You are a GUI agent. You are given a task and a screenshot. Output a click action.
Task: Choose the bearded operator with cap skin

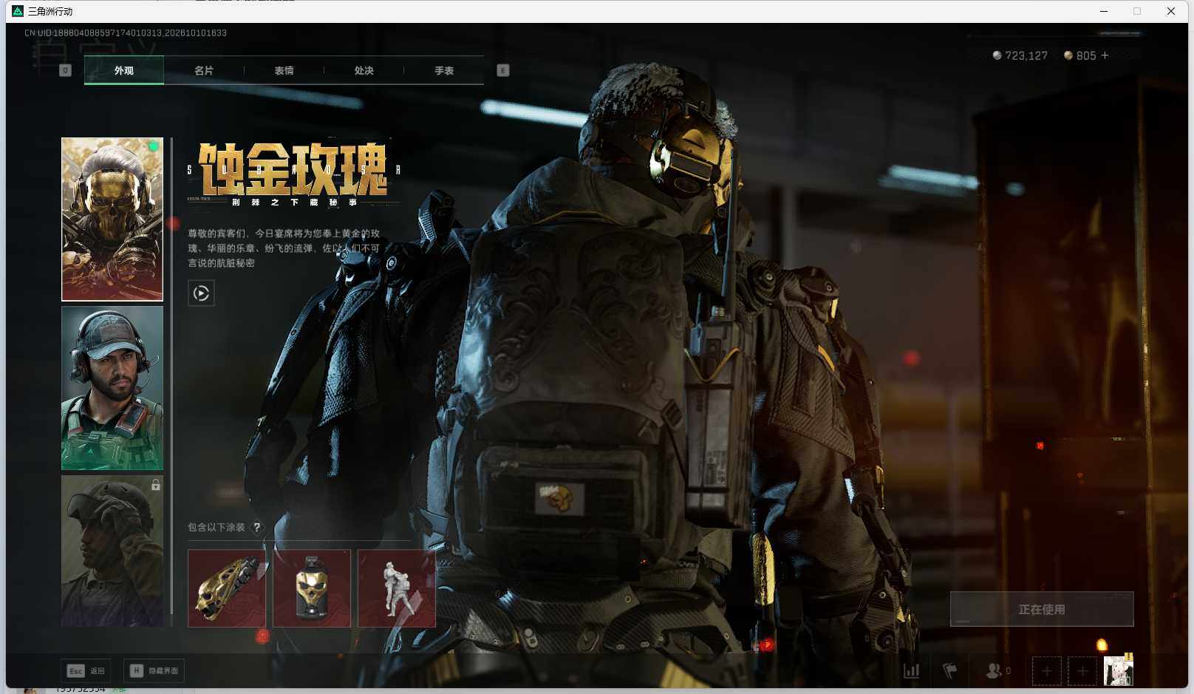112,388
